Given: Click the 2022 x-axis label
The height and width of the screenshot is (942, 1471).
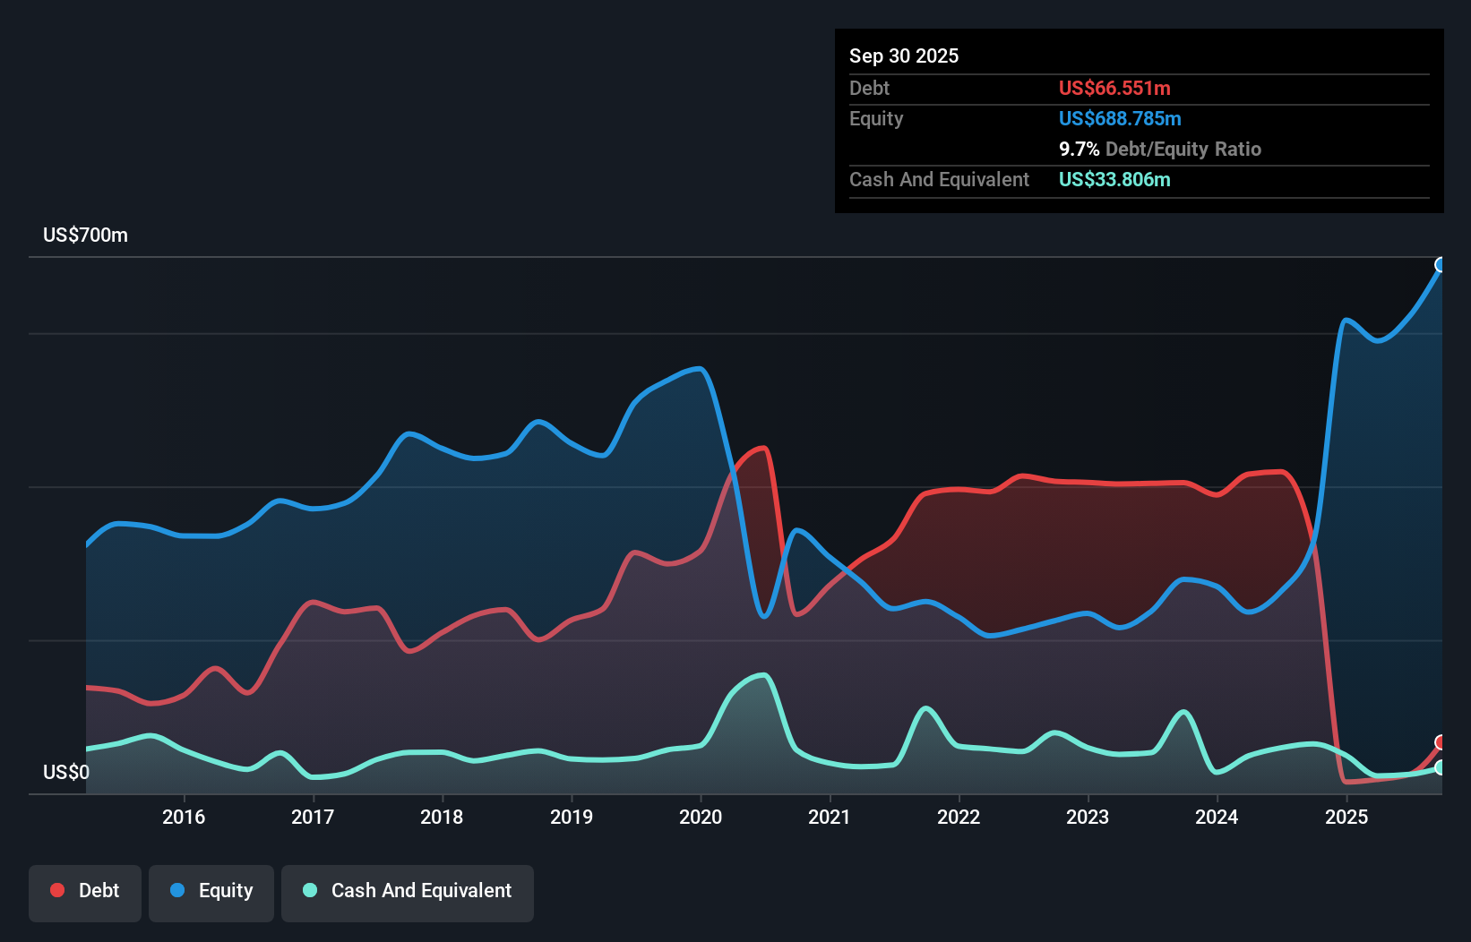Looking at the screenshot, I should click(959, 817).
